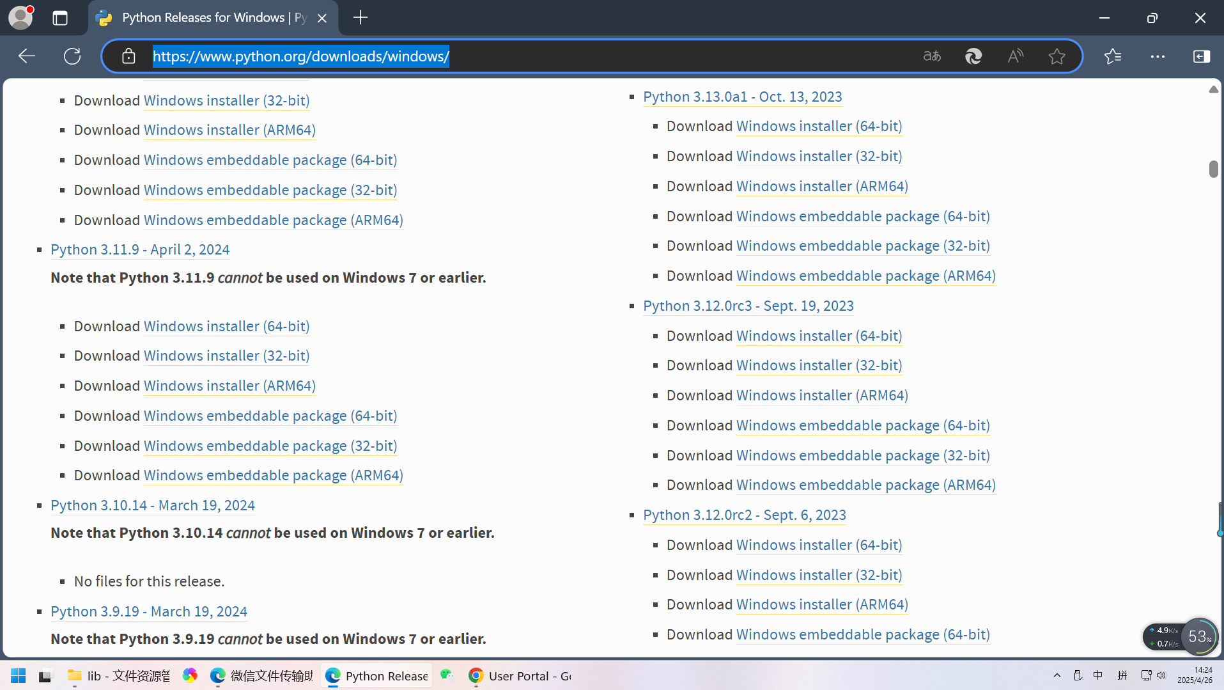This screenshot has width=1224, height=690.
Task: Download 3.13.0a1 Windows installer (32-bit)
Action: point(819,156)
